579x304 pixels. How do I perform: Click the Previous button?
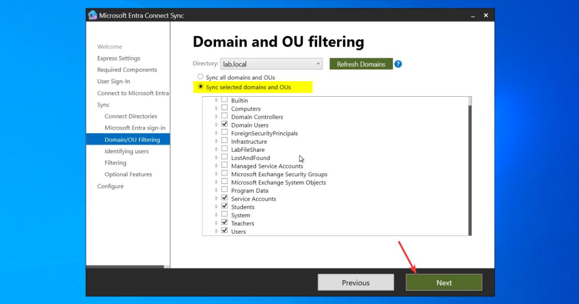[x=356, y=282]
